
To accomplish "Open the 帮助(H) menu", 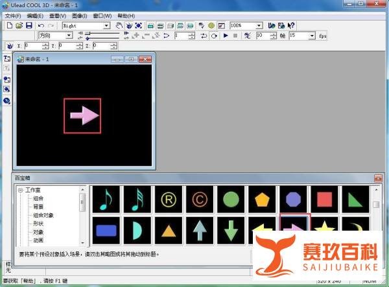I will (x=126, y=16).
